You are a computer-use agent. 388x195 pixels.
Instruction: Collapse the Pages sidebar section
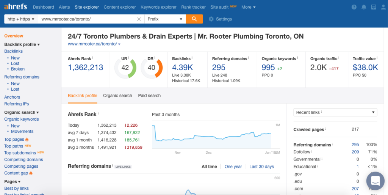coord(13,182)
